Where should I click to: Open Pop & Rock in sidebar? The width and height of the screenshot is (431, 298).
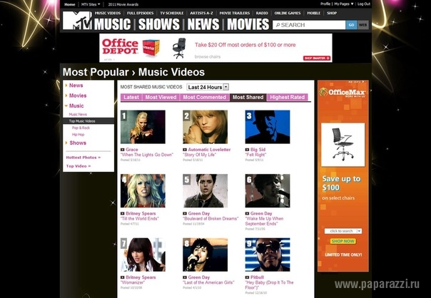pyautogui.click(x=81, y=128)
